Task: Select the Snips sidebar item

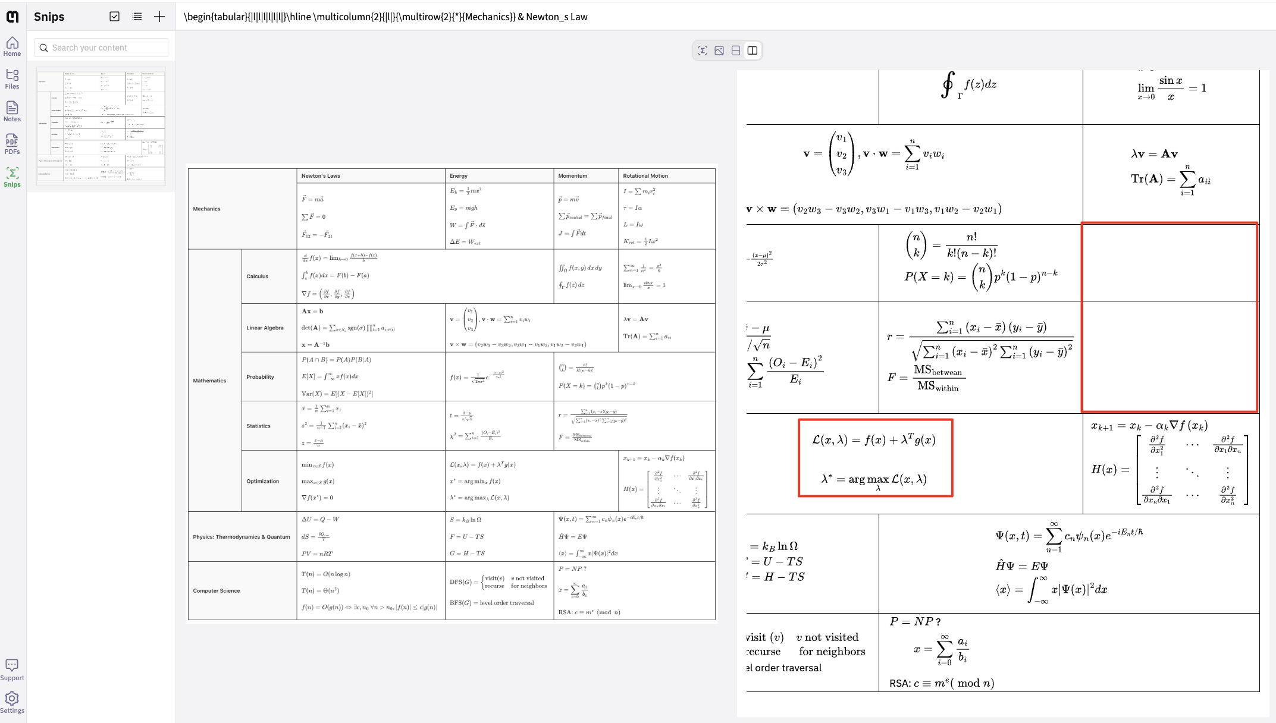Action: click(12, 177)
